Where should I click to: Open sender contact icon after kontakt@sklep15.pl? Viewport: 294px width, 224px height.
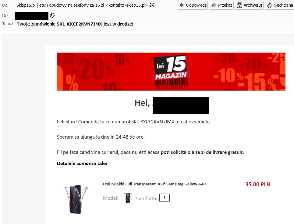pyautogui.click(x=152, y=5)
